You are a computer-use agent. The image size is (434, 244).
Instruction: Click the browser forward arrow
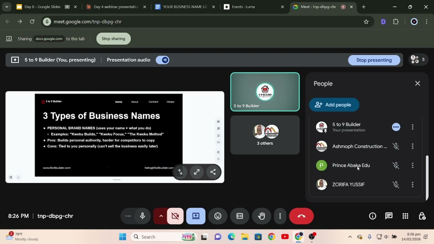tap(20, 22)
